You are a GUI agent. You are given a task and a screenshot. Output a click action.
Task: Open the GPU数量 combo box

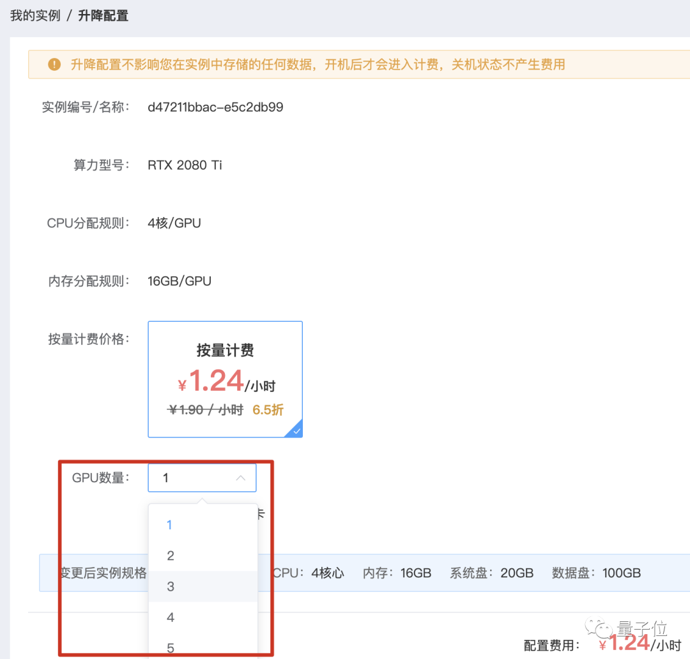202,478
